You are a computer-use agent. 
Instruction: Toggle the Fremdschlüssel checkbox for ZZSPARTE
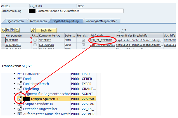[83, 40]
